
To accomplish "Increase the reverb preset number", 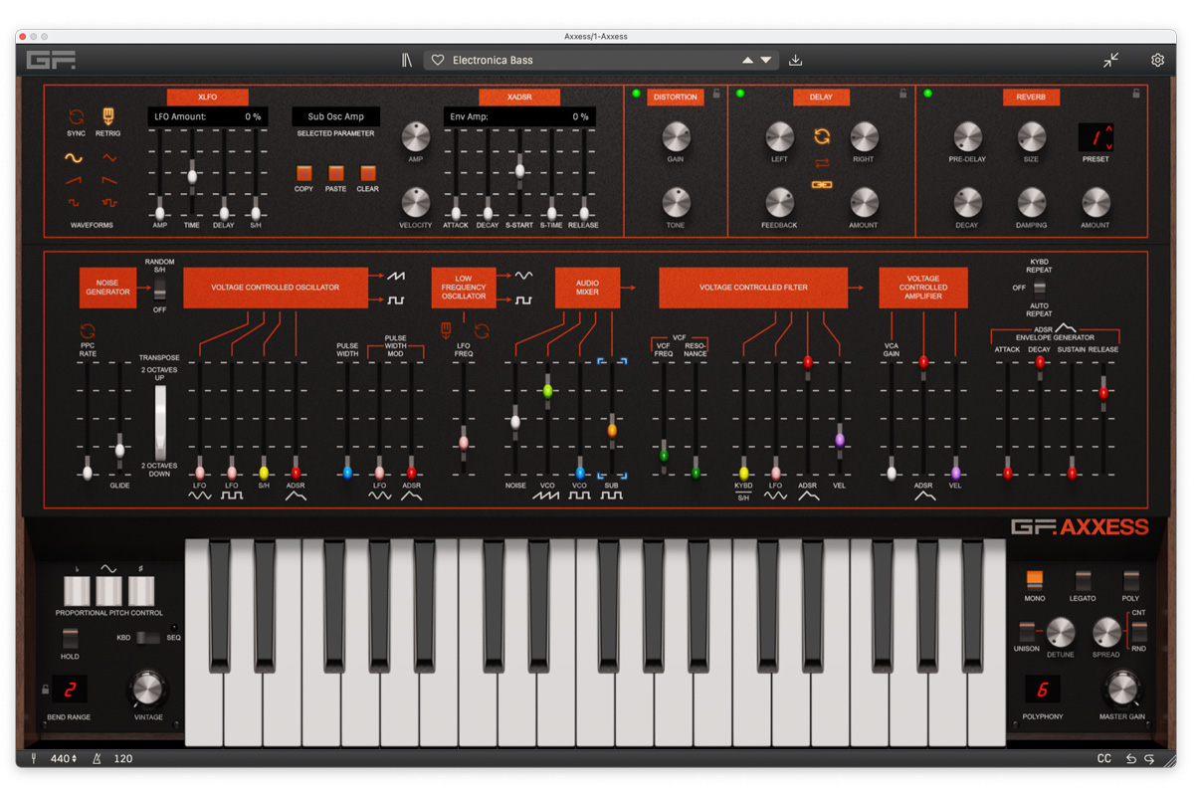I will (1108, 130).
